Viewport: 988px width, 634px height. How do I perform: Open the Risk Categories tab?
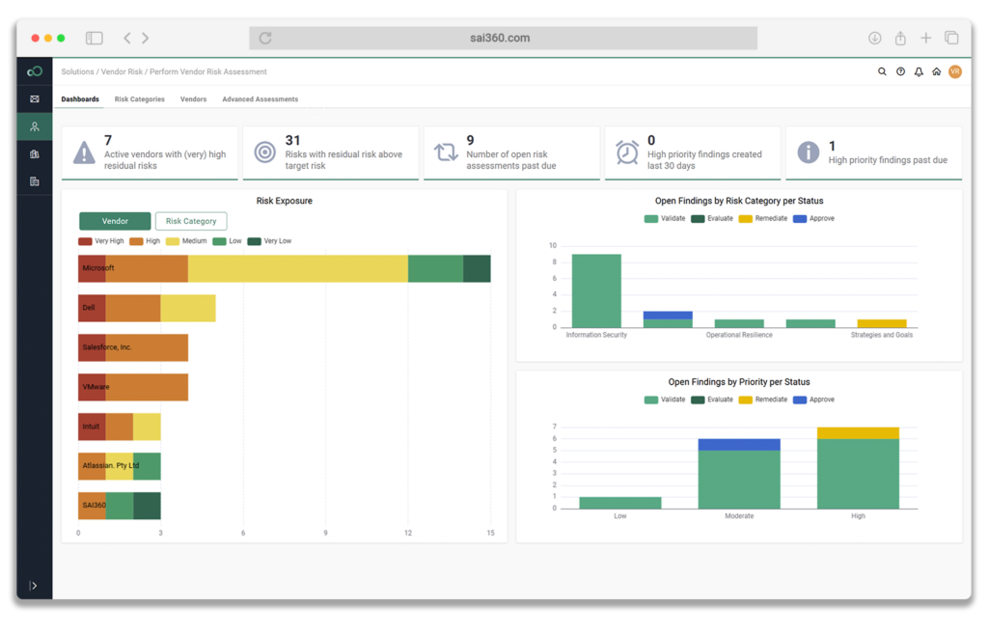139,99
